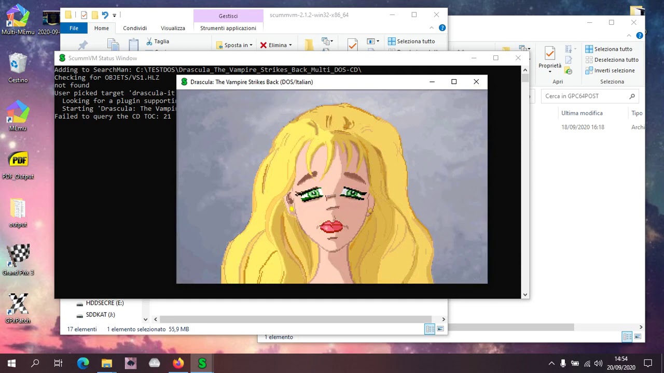Open Elimina dropdown in front Explorer ribbon

276,45
